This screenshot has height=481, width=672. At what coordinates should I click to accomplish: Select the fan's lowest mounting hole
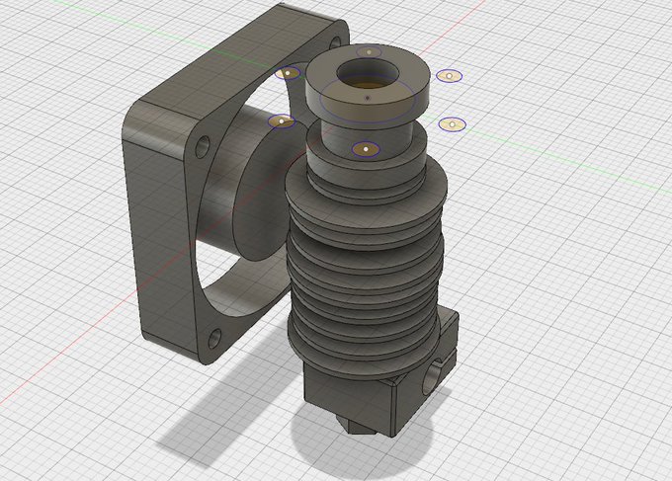(x=215, y=339)
